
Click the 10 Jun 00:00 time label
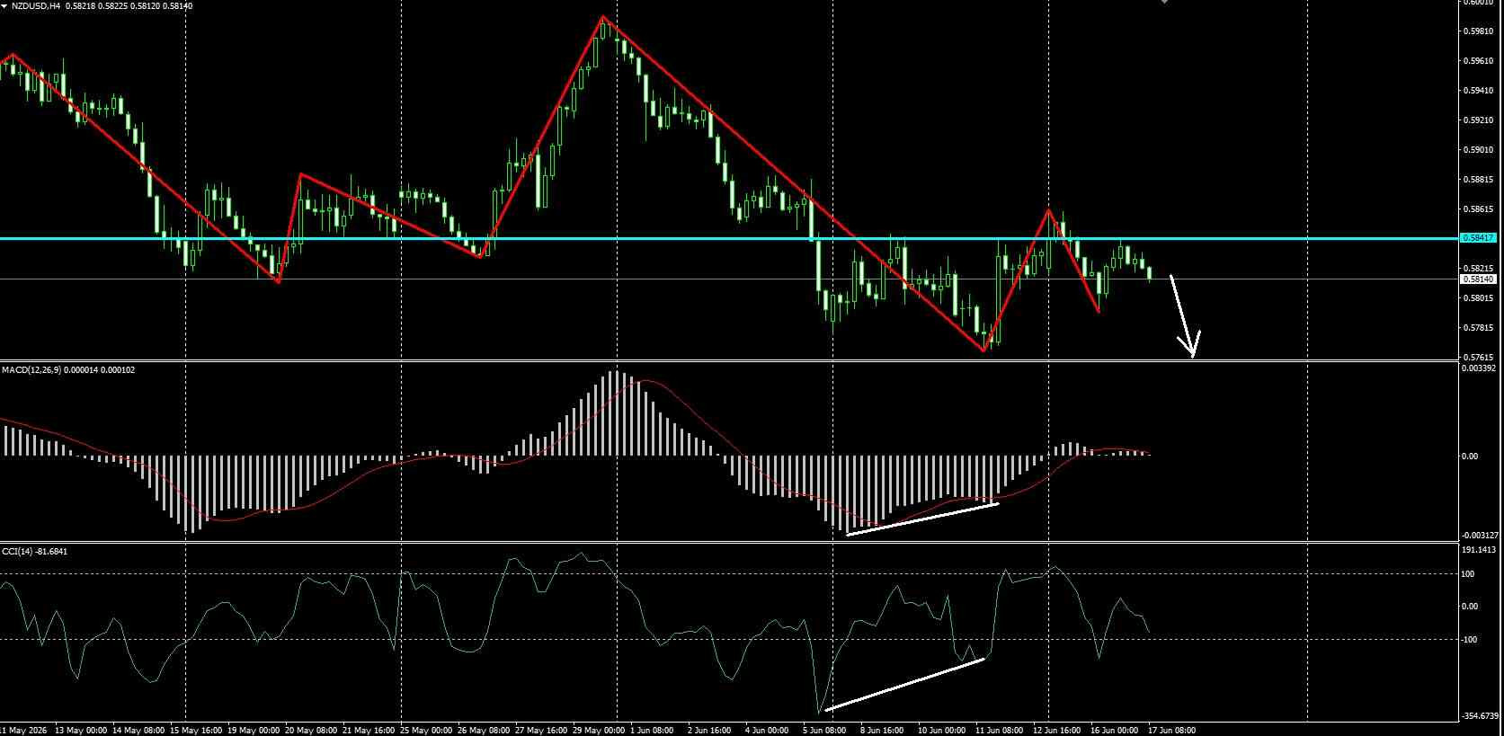click(x=941, y=731)
